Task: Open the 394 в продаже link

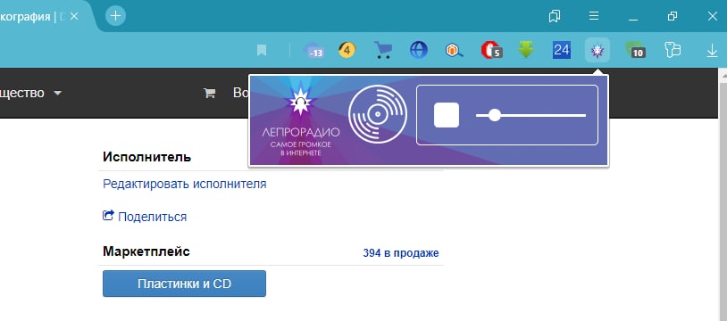Action: point(401,253)
